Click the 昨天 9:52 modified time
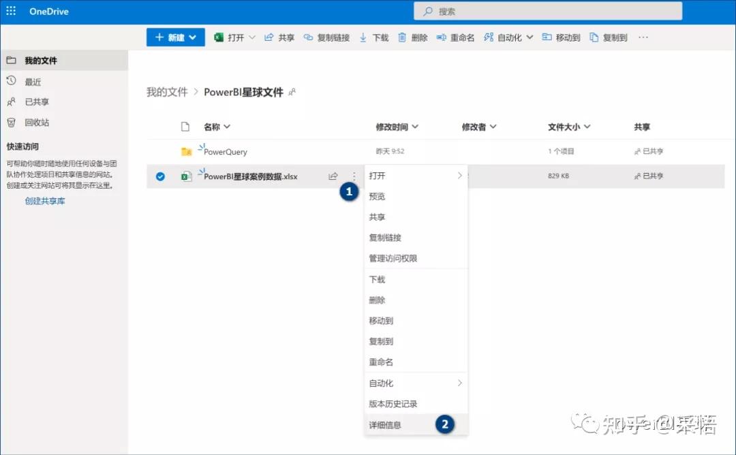The image size is (736, 455). pyautogui.click(x=390, y=151)
